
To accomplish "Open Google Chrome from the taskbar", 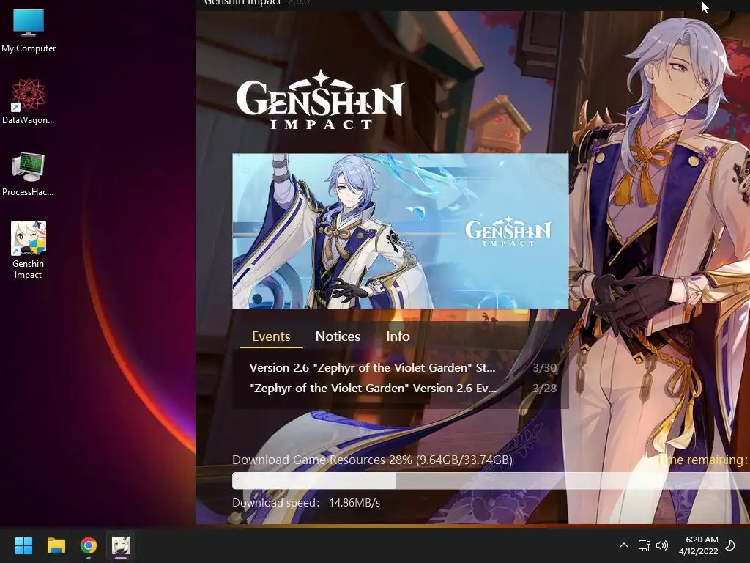I will point(89,545).
